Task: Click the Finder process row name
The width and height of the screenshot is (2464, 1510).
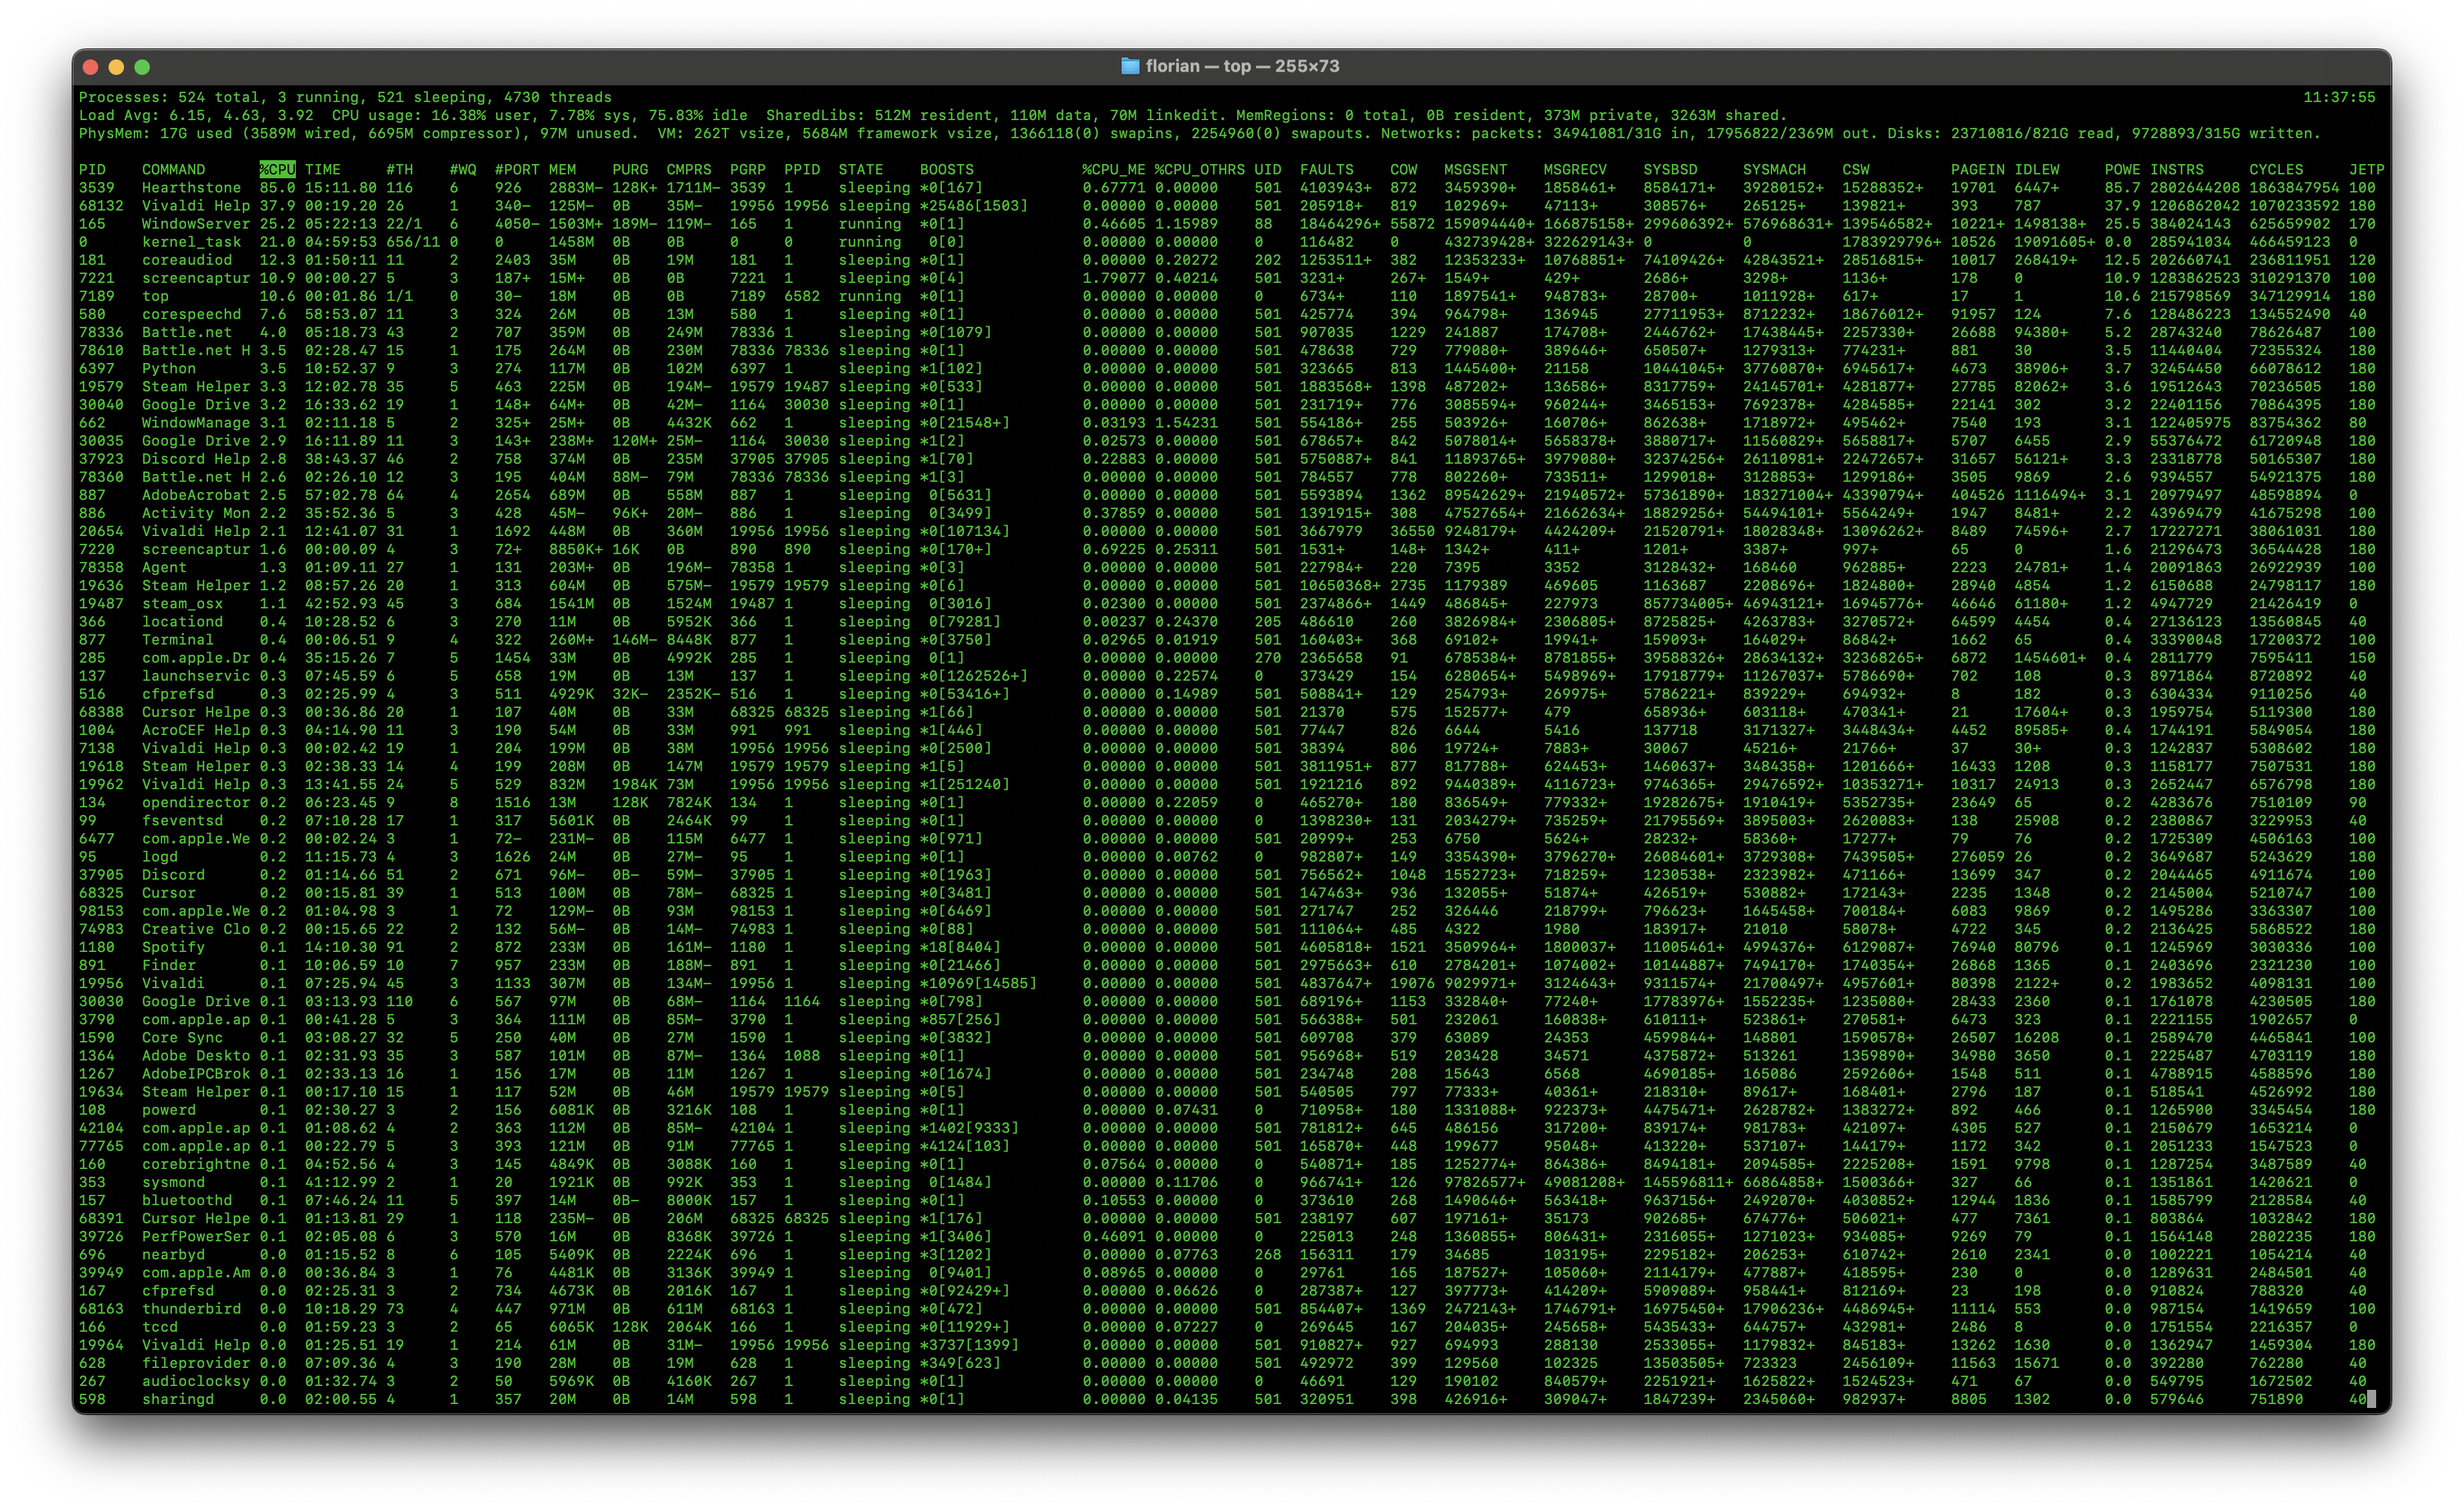Action: (x=169, y=965)
